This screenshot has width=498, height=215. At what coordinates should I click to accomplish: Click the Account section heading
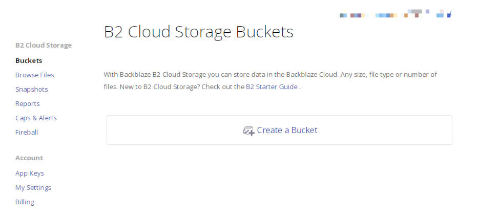(29, 158)
